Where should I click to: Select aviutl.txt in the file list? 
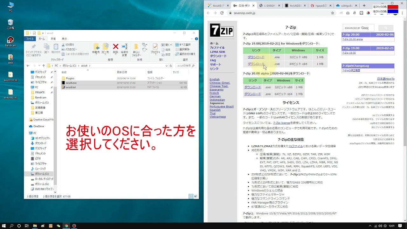[x=124, y=87]
